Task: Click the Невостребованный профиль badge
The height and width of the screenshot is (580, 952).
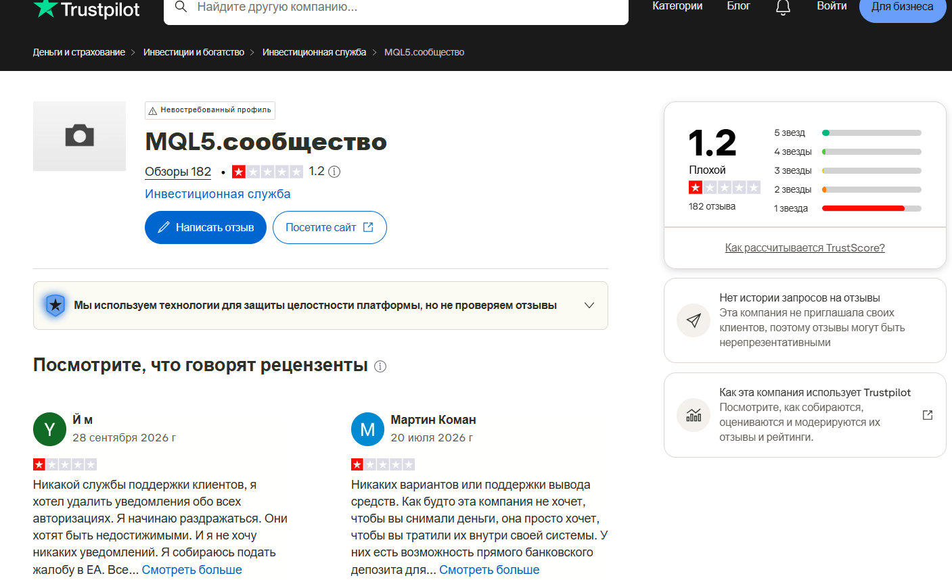Action: coord(210,110)
